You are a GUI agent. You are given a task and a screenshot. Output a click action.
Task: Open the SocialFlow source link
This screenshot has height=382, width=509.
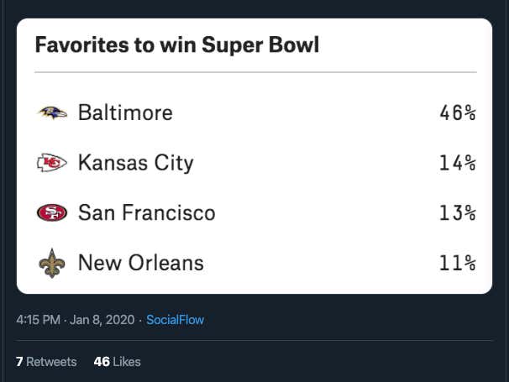point(175,320)
